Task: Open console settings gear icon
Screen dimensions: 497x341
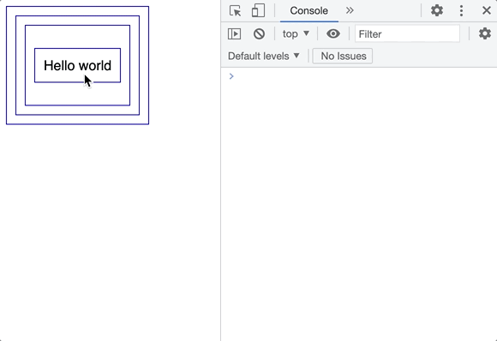Action: (x=485, y=33)
